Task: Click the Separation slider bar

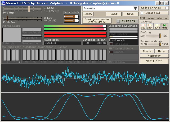Action: pyautogui.click(x=32, y=41)
